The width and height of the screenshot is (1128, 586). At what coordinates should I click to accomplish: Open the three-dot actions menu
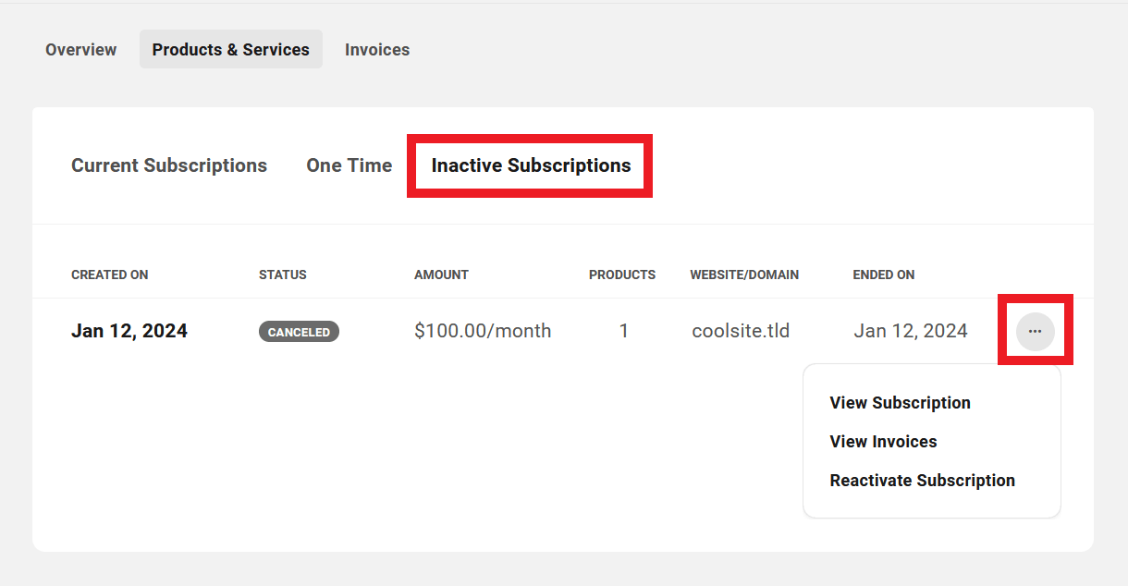click(x=1035, y=330)
